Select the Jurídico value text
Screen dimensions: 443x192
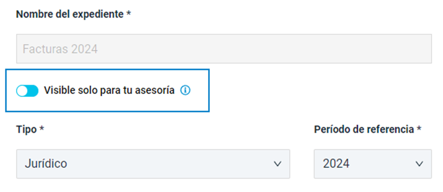click(x=46, y=164)
